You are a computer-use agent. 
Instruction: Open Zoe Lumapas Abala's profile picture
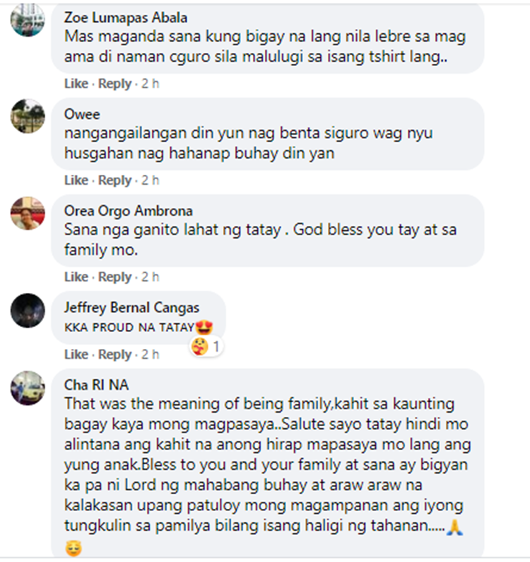point(28,19)
